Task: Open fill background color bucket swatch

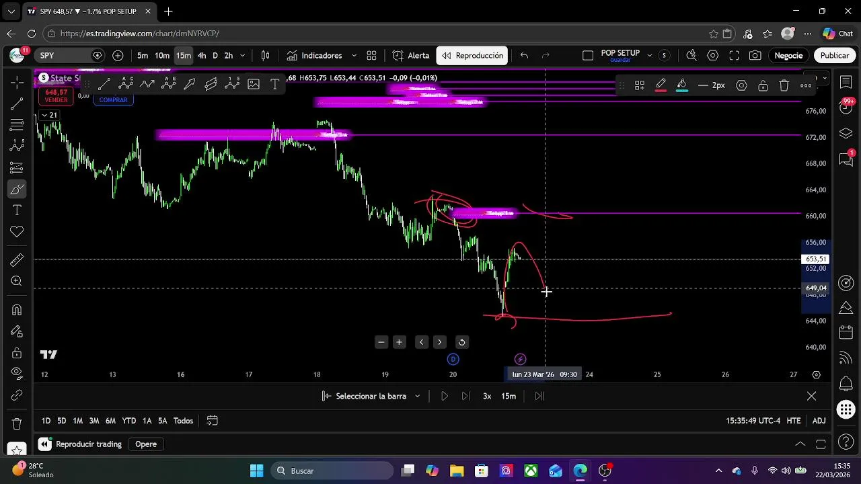Action: 682,85
